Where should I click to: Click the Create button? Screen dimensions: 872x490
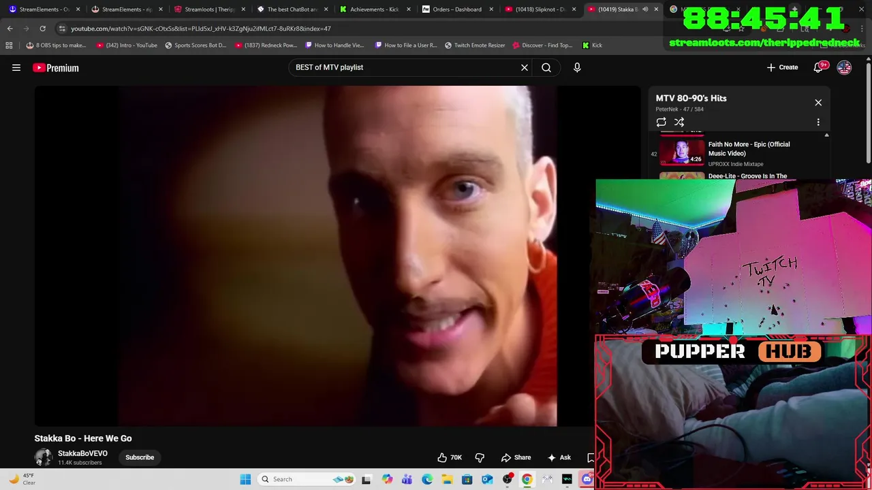pyautogui.click(x=782, y=67)
